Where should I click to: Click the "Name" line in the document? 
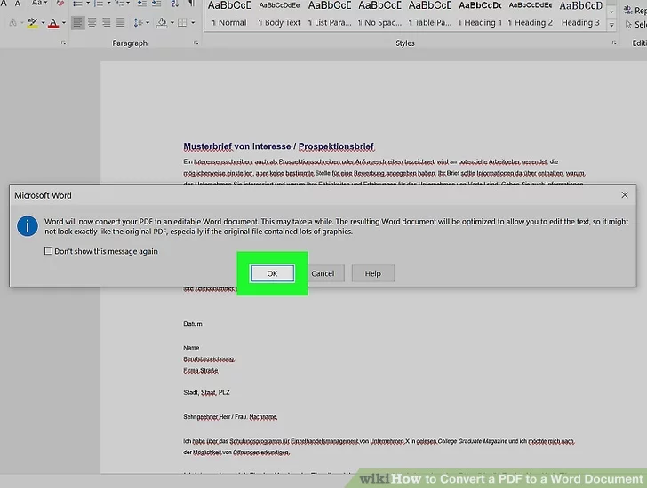pos(191,348)
